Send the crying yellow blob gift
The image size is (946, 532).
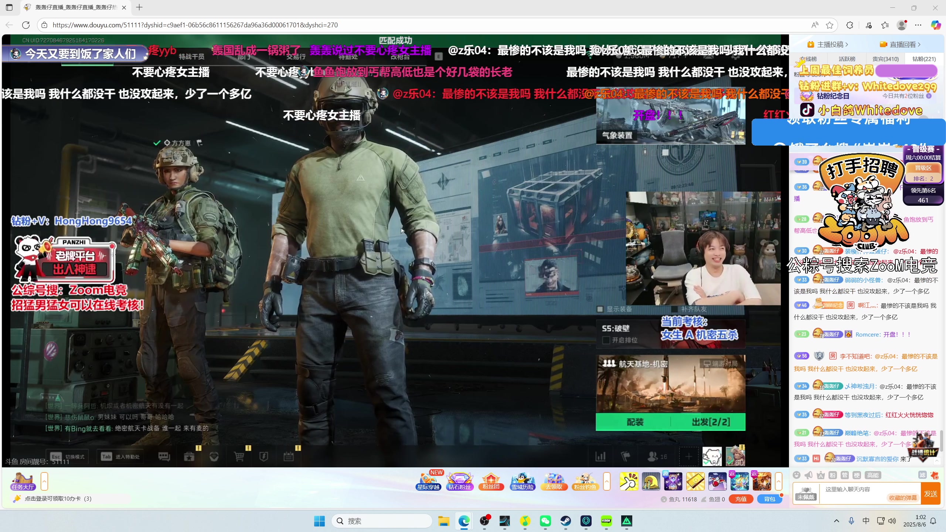[x=651, y=481]
